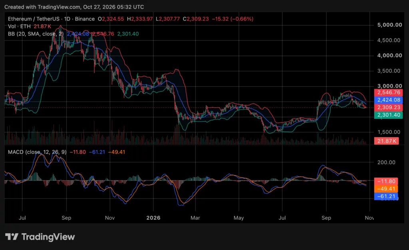Click the open price O2,324.55
409x250 pixels.
coord(111,19)
